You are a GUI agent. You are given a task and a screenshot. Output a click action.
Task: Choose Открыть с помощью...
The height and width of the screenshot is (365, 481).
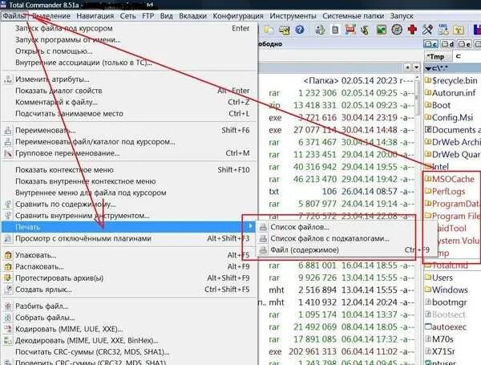(x=129, y=51)
